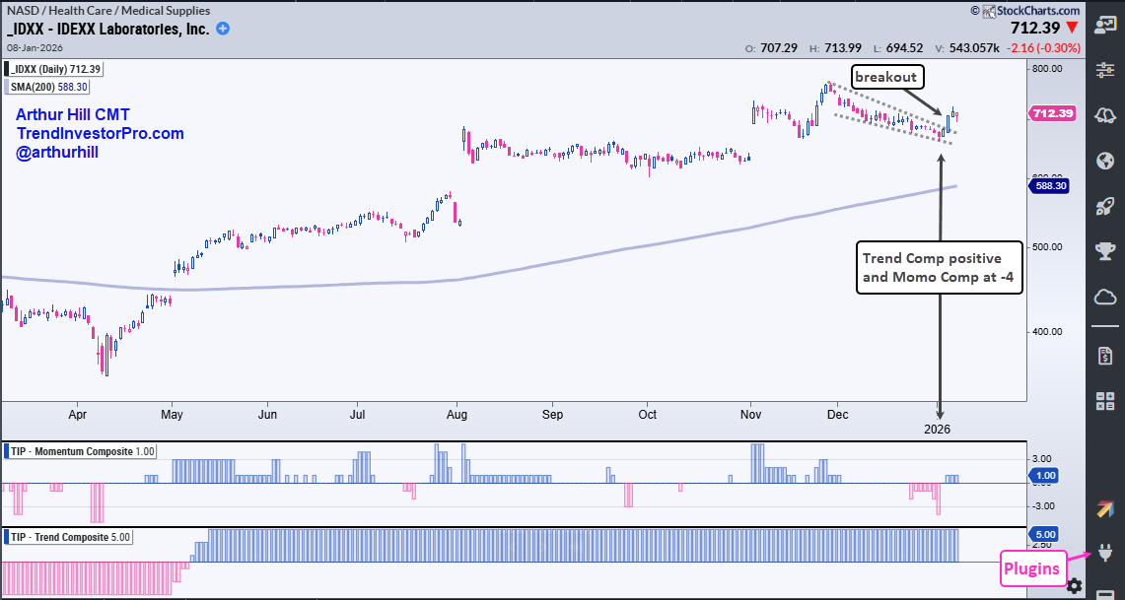Open the dollar document icon in sidebar
This screenshot has width=1125, height=600.
pyautogui.click(x=1104, y=354)
